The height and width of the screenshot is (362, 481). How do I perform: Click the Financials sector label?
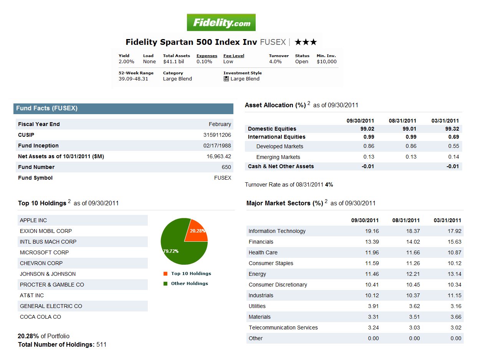(261, 242)
